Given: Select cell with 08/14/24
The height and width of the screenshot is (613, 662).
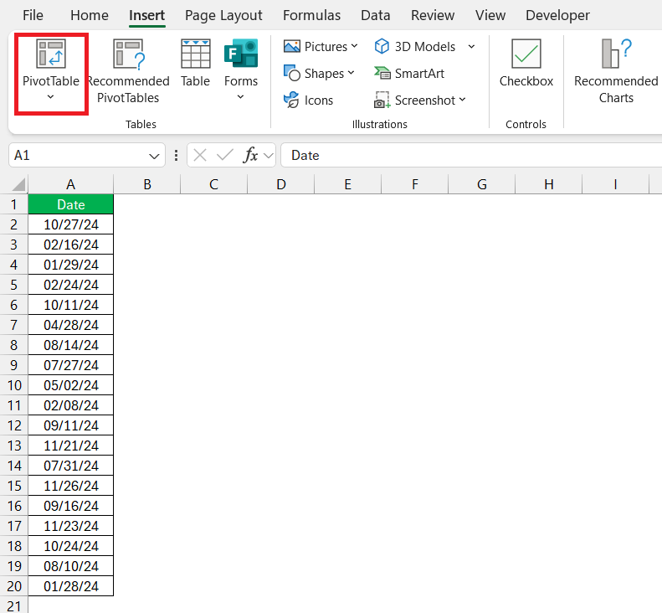Looking at the screenshot, I should click(71, 345).
